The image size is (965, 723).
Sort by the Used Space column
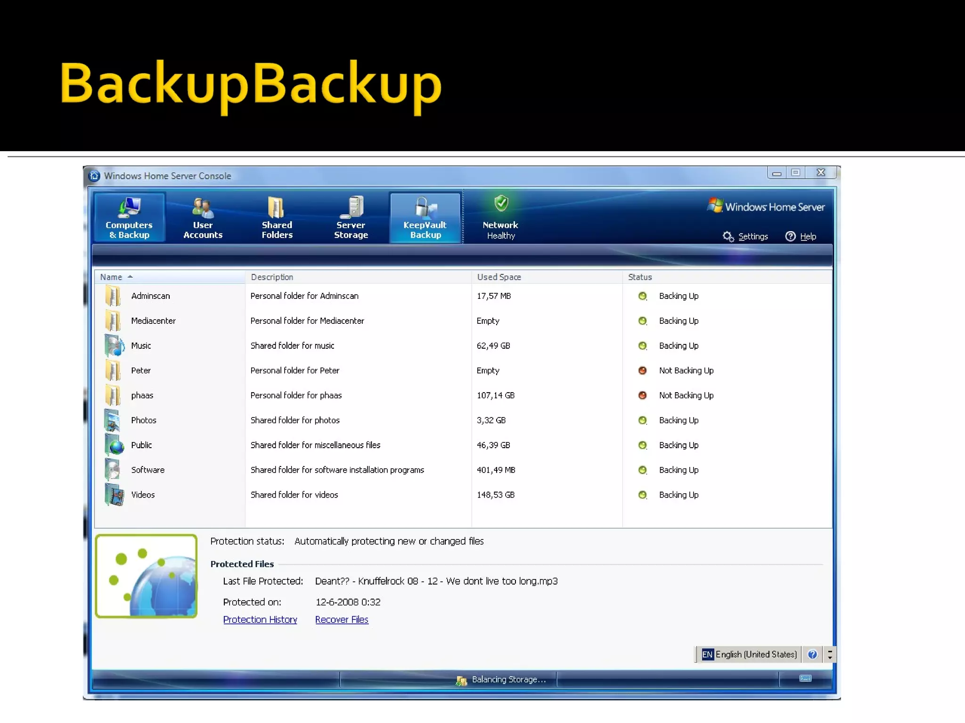(x=499, y=277)
